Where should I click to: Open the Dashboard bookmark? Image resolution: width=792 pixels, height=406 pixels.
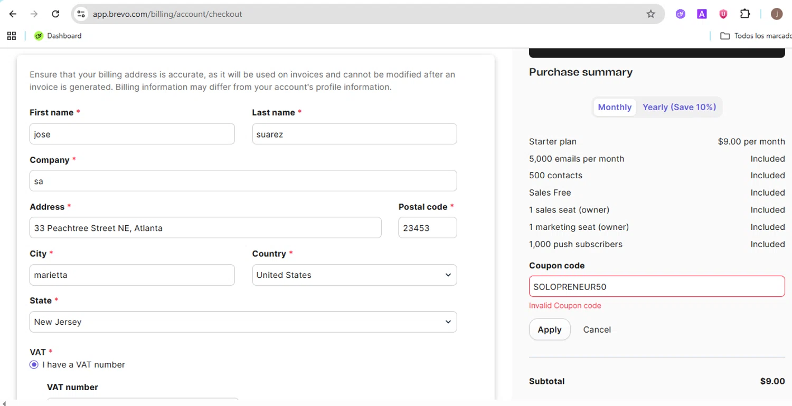pos(58,36)
